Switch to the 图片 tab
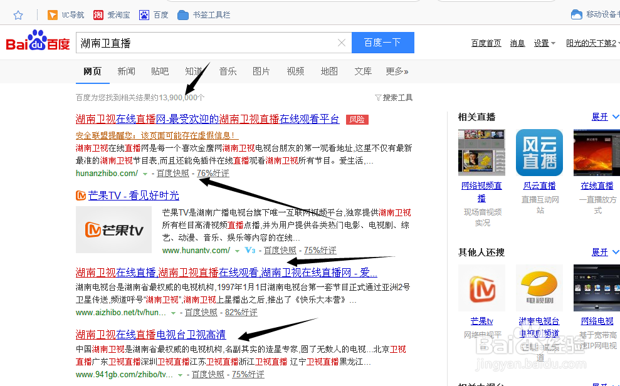The width and height of the screenshot is (620, 386). click(261, 71)
